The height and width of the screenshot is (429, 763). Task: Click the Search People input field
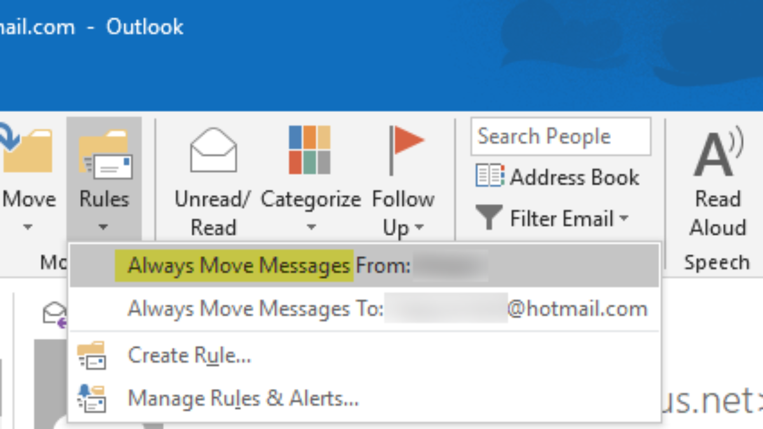(560, 137)
